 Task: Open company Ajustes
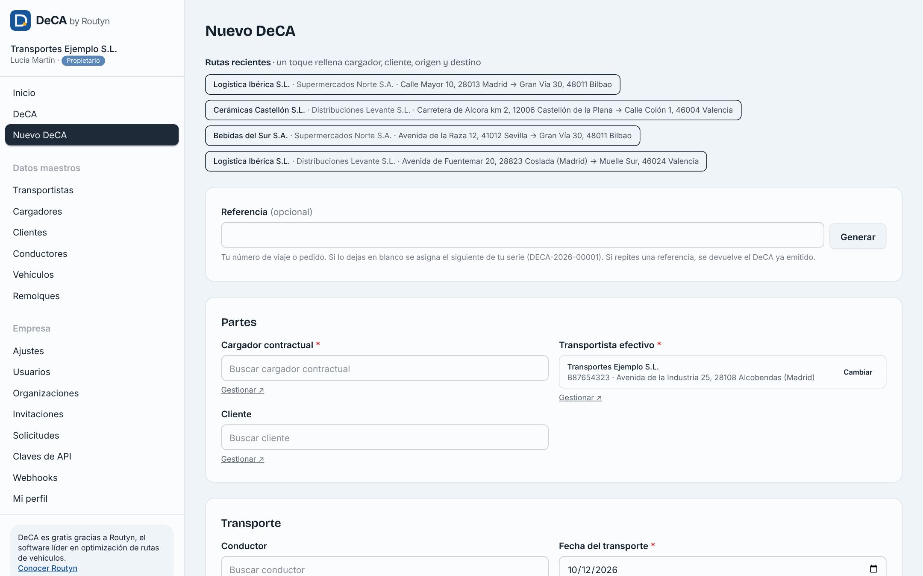tap(92, 351)
